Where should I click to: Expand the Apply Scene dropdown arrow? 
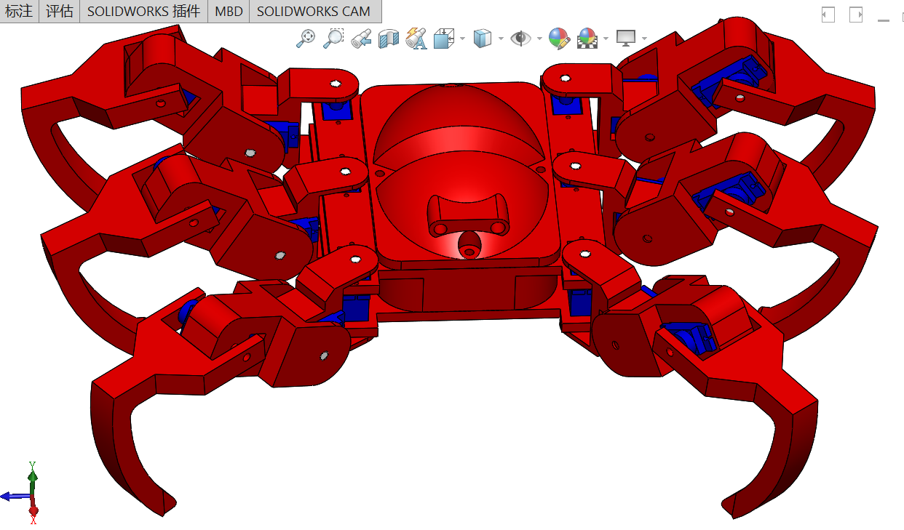[x=606, y=39]
